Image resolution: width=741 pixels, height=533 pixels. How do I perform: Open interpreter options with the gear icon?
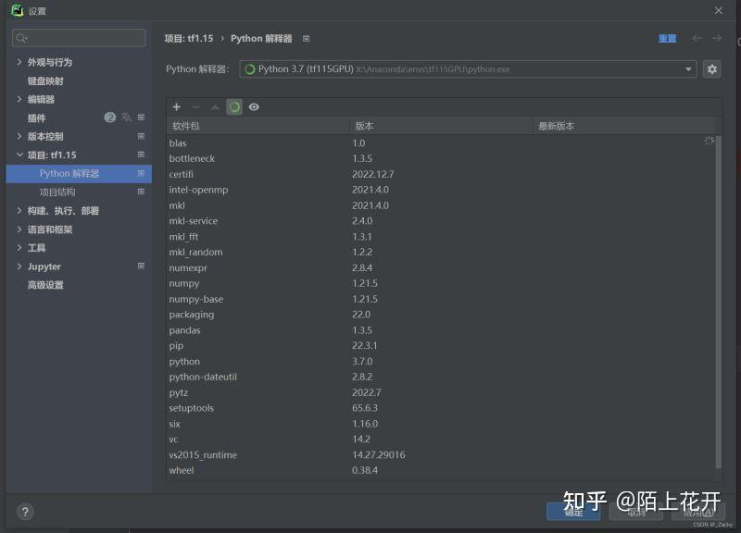712,68
